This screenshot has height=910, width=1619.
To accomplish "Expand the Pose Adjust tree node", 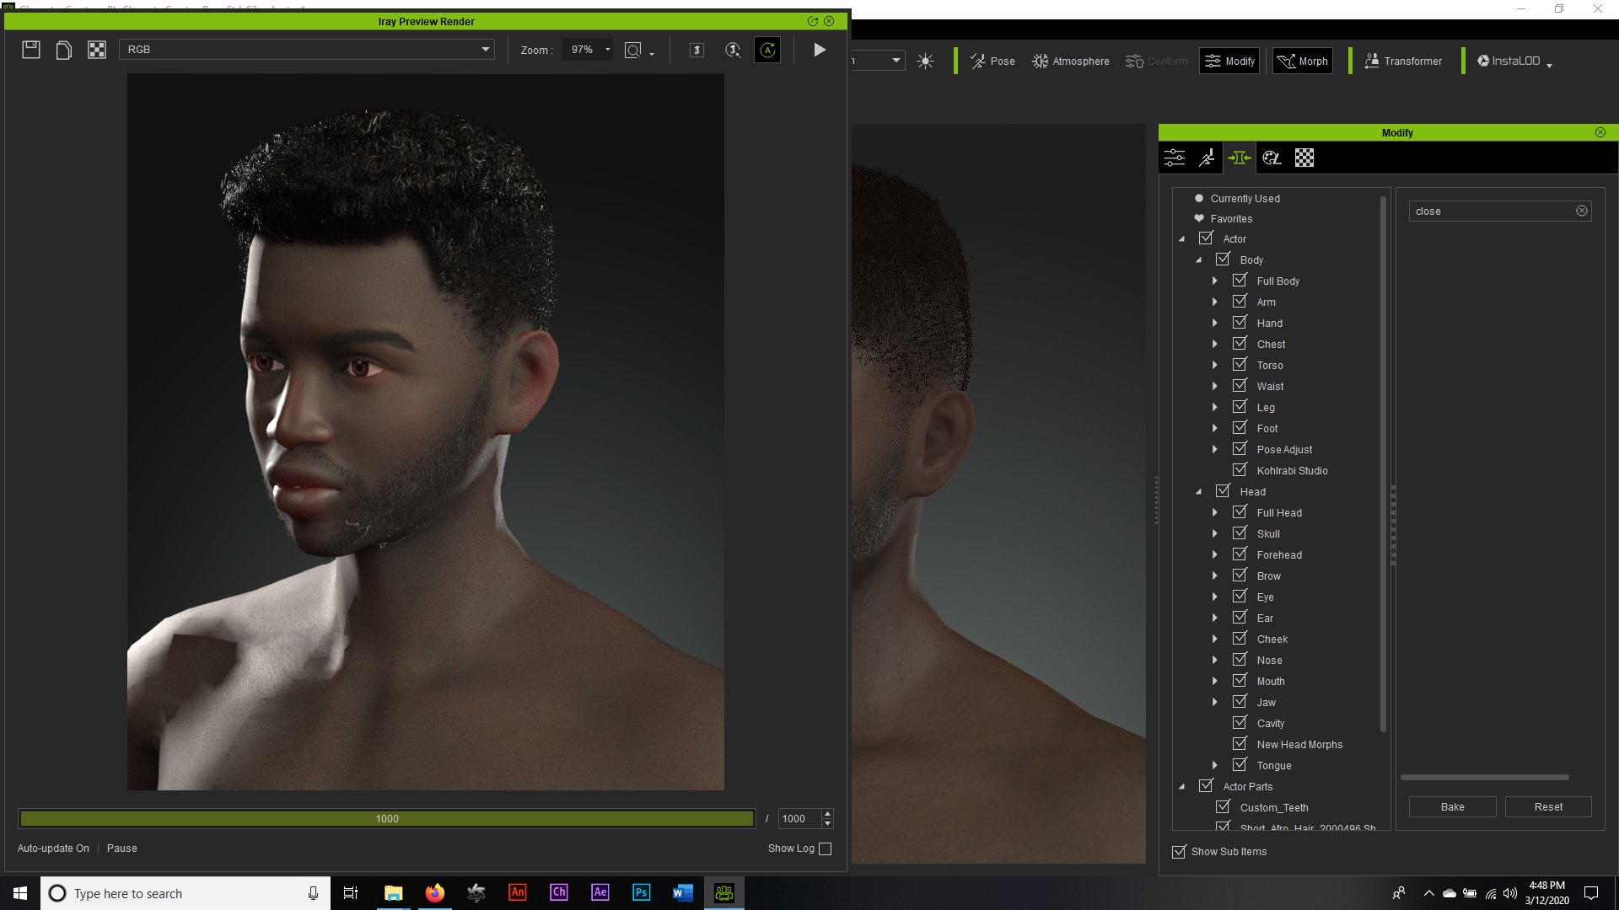I will click(1215, 449).
